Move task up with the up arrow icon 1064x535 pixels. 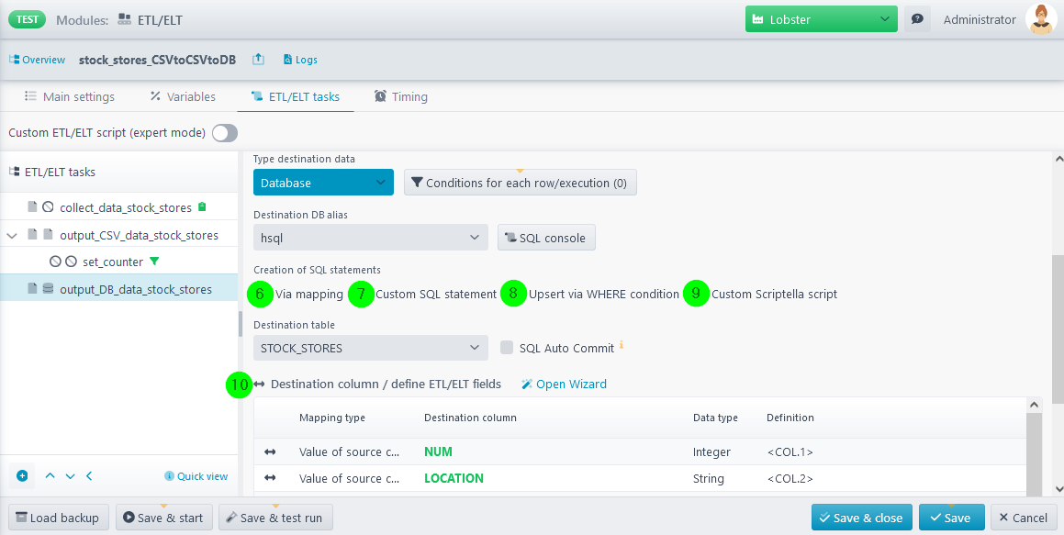(50, 475)
